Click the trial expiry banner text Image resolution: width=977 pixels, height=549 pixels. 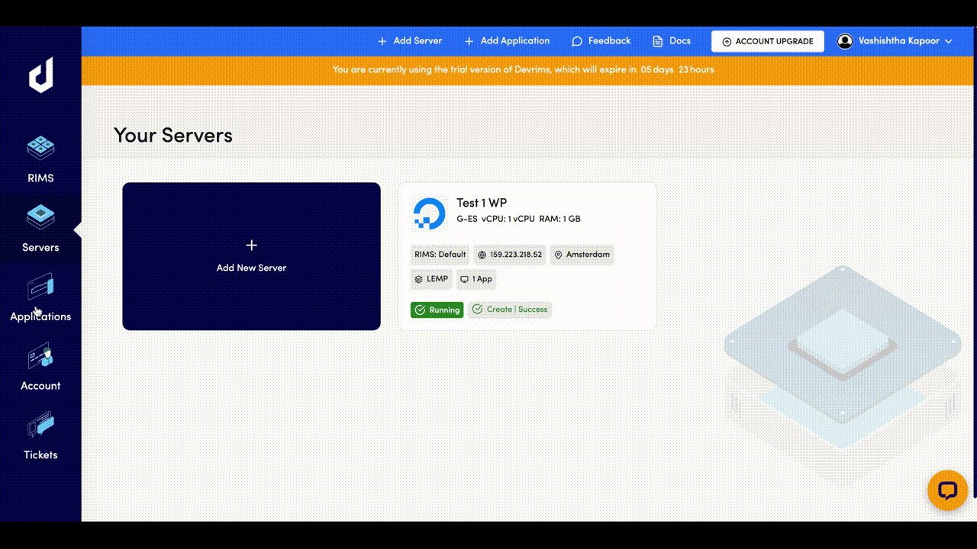coord(524,69)
